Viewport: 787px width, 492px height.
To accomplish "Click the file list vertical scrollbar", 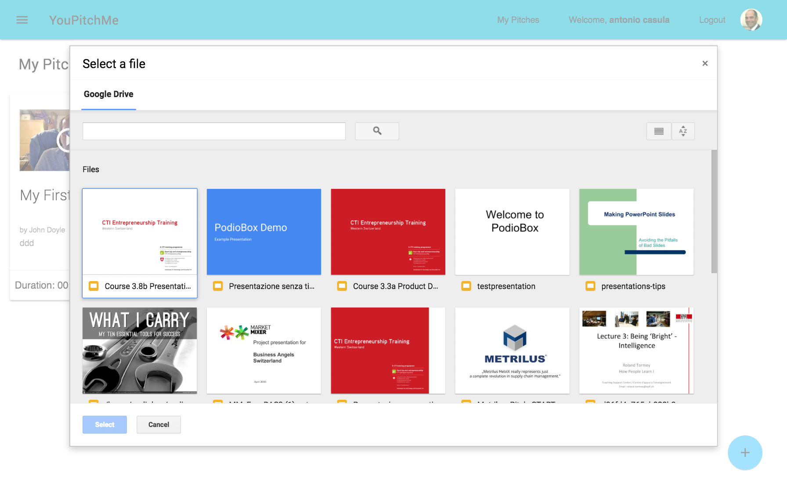I will point(714,211).
